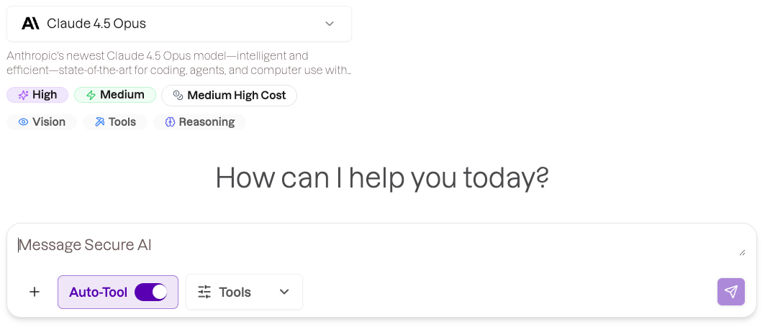770x332 pixels.
Task: Send the message with the paper plane button
Action: [730, 292]
